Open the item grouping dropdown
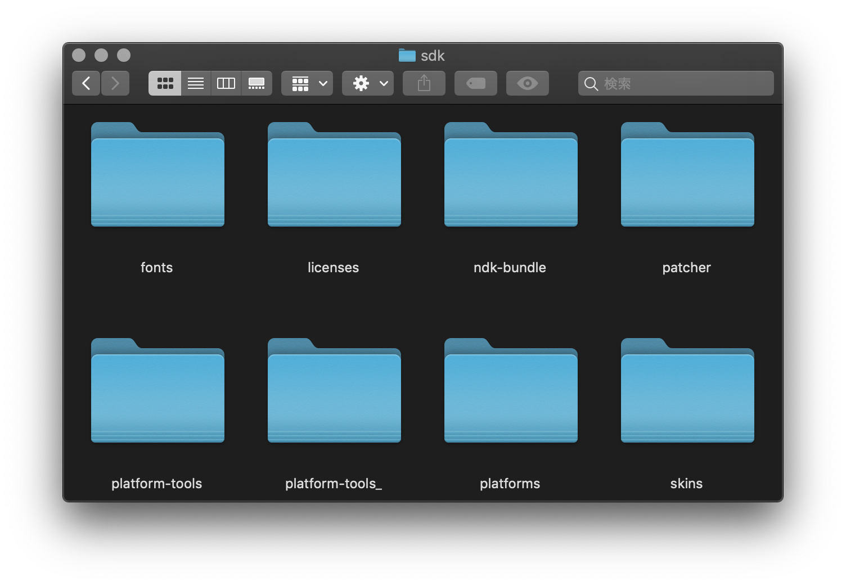 click(307, 83)
